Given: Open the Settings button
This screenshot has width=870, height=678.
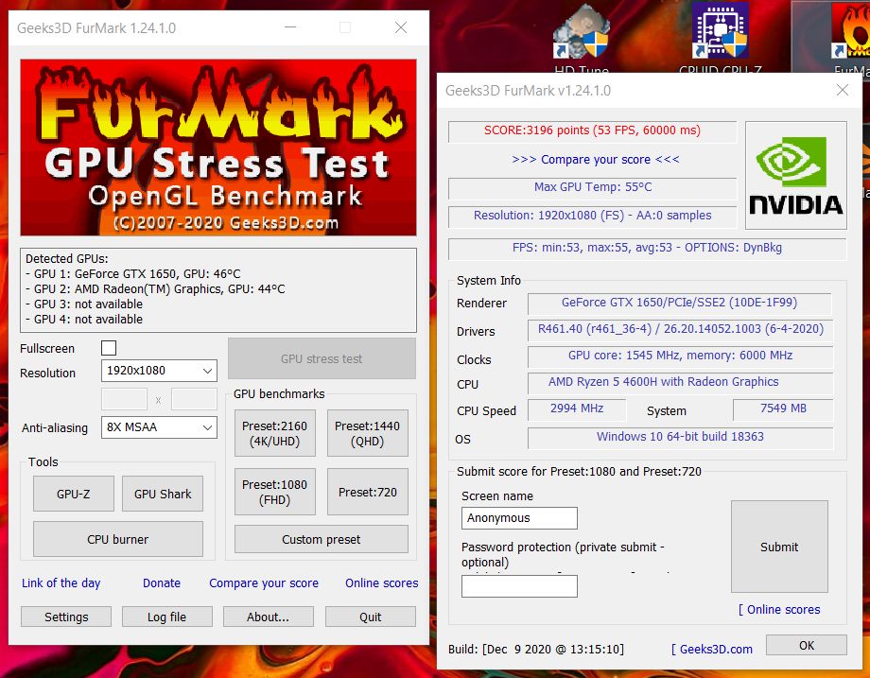Looking at the screenshot, I should [66, 617].
